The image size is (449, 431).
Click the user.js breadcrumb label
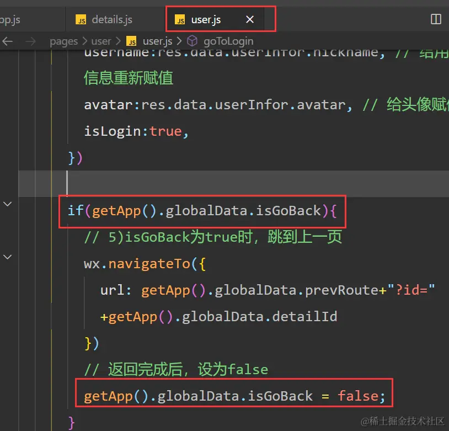tap(157, 41)
